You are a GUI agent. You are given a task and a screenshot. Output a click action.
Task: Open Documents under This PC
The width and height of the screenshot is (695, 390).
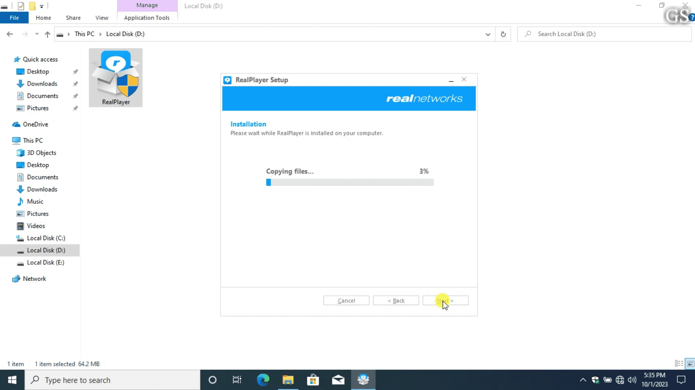42,177
